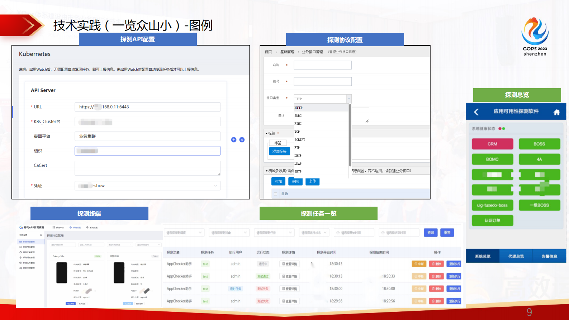Click the CaCert text area

tap(147, 168)
